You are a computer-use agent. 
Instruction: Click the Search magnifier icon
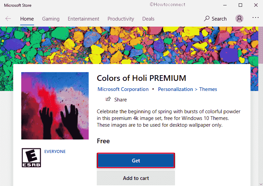pyautogui.click(x=207, y=19)
